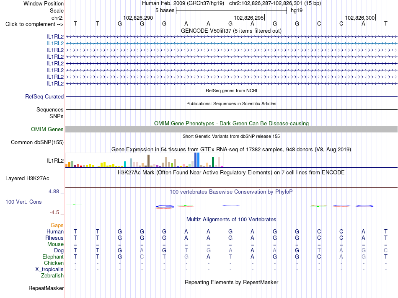398x298 pixels.
Task: Click the Window Position label
Action: 44,3
